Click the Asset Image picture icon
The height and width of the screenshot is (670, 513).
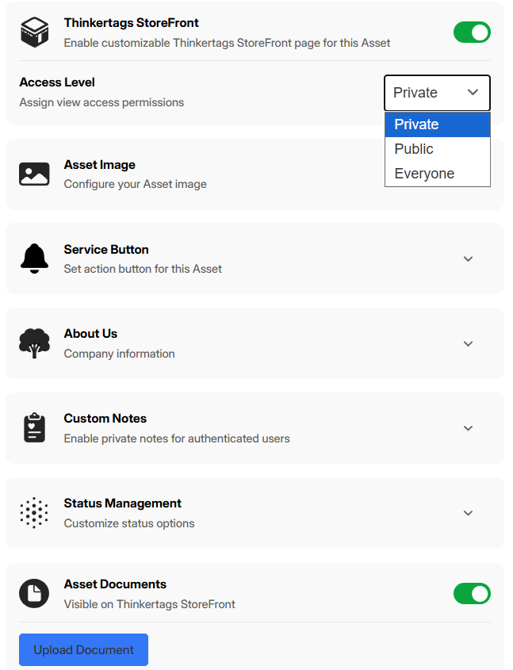(x=34, y=173)
